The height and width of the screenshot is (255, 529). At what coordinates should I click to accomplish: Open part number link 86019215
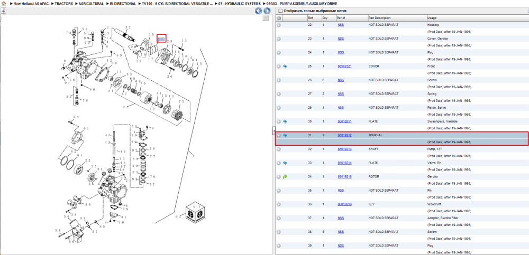(x=344, y=176)
